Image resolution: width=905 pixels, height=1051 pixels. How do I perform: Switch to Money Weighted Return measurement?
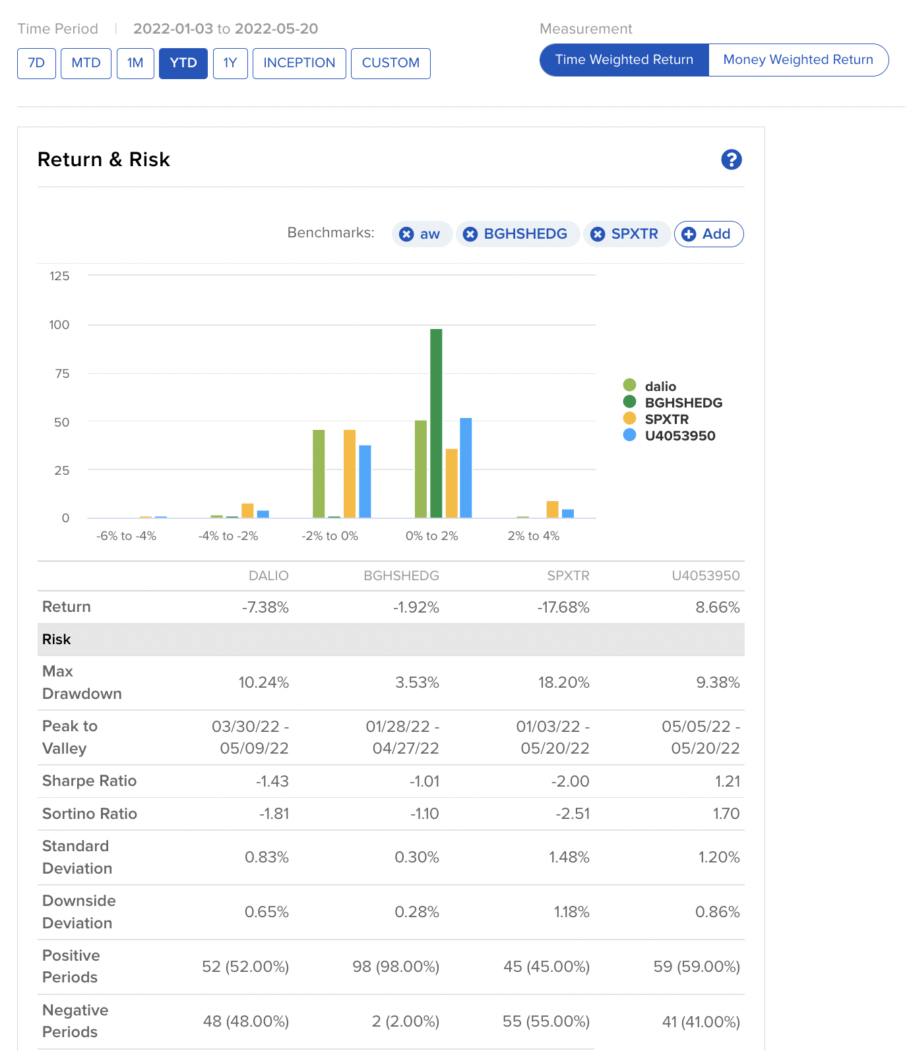pos(797,60)
